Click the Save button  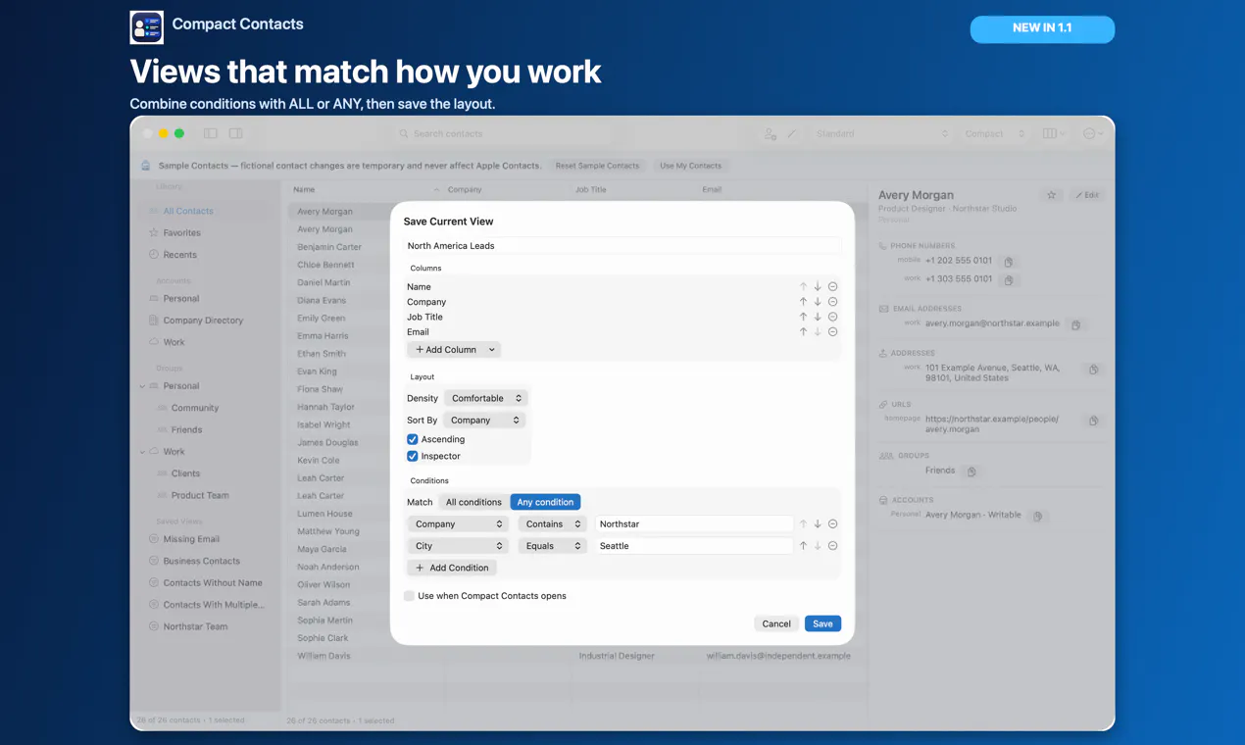[822, 623]
